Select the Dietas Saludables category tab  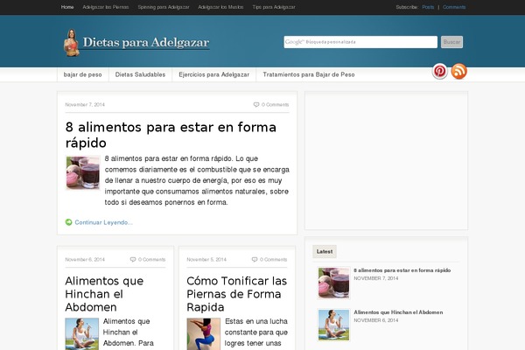pos(140,74)
